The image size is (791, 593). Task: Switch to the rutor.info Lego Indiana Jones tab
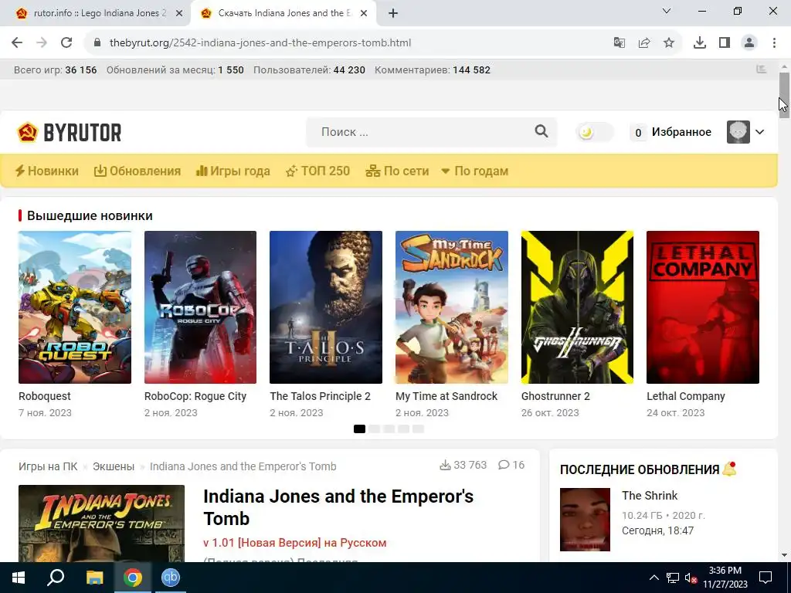pos(93,13)
